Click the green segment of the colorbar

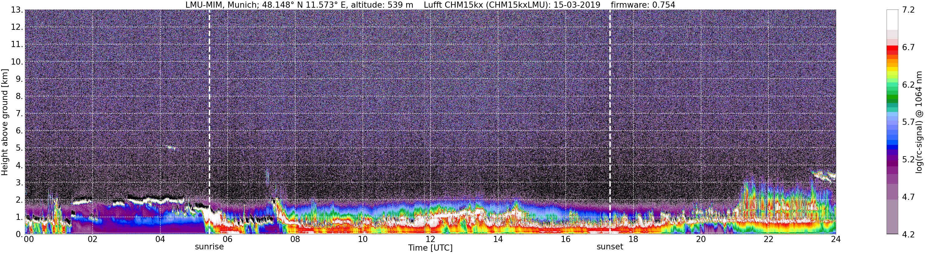892,97
